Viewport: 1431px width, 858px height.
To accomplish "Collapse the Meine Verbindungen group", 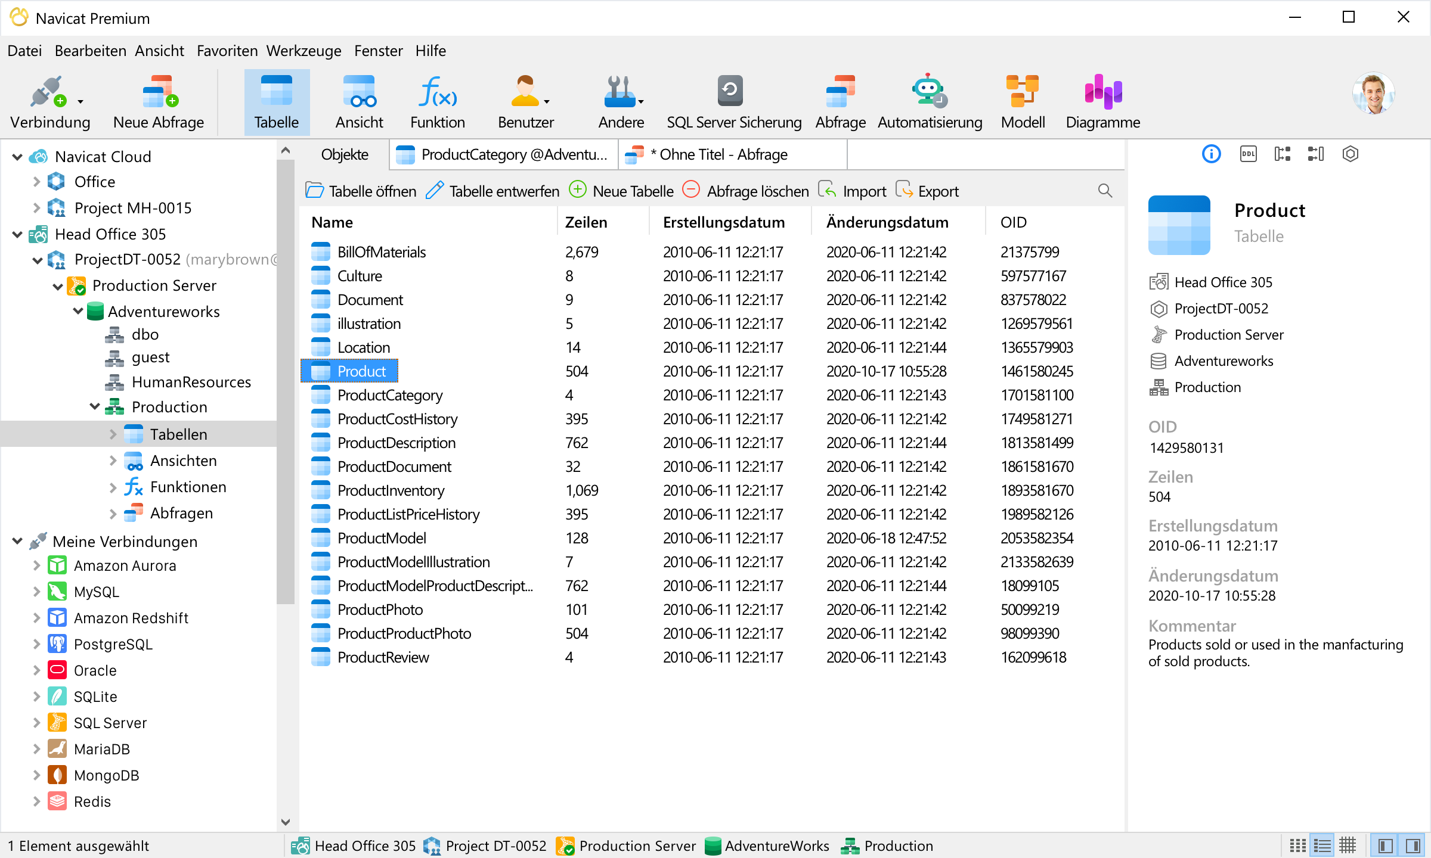I will point(17,541).
